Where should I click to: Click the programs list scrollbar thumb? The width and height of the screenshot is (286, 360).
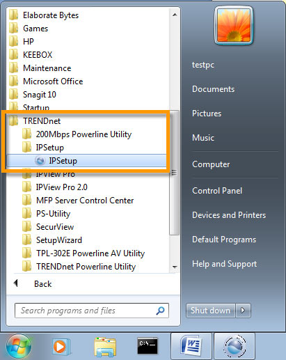pos(174,173)
